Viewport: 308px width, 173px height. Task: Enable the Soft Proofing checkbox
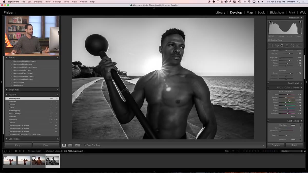85,145
